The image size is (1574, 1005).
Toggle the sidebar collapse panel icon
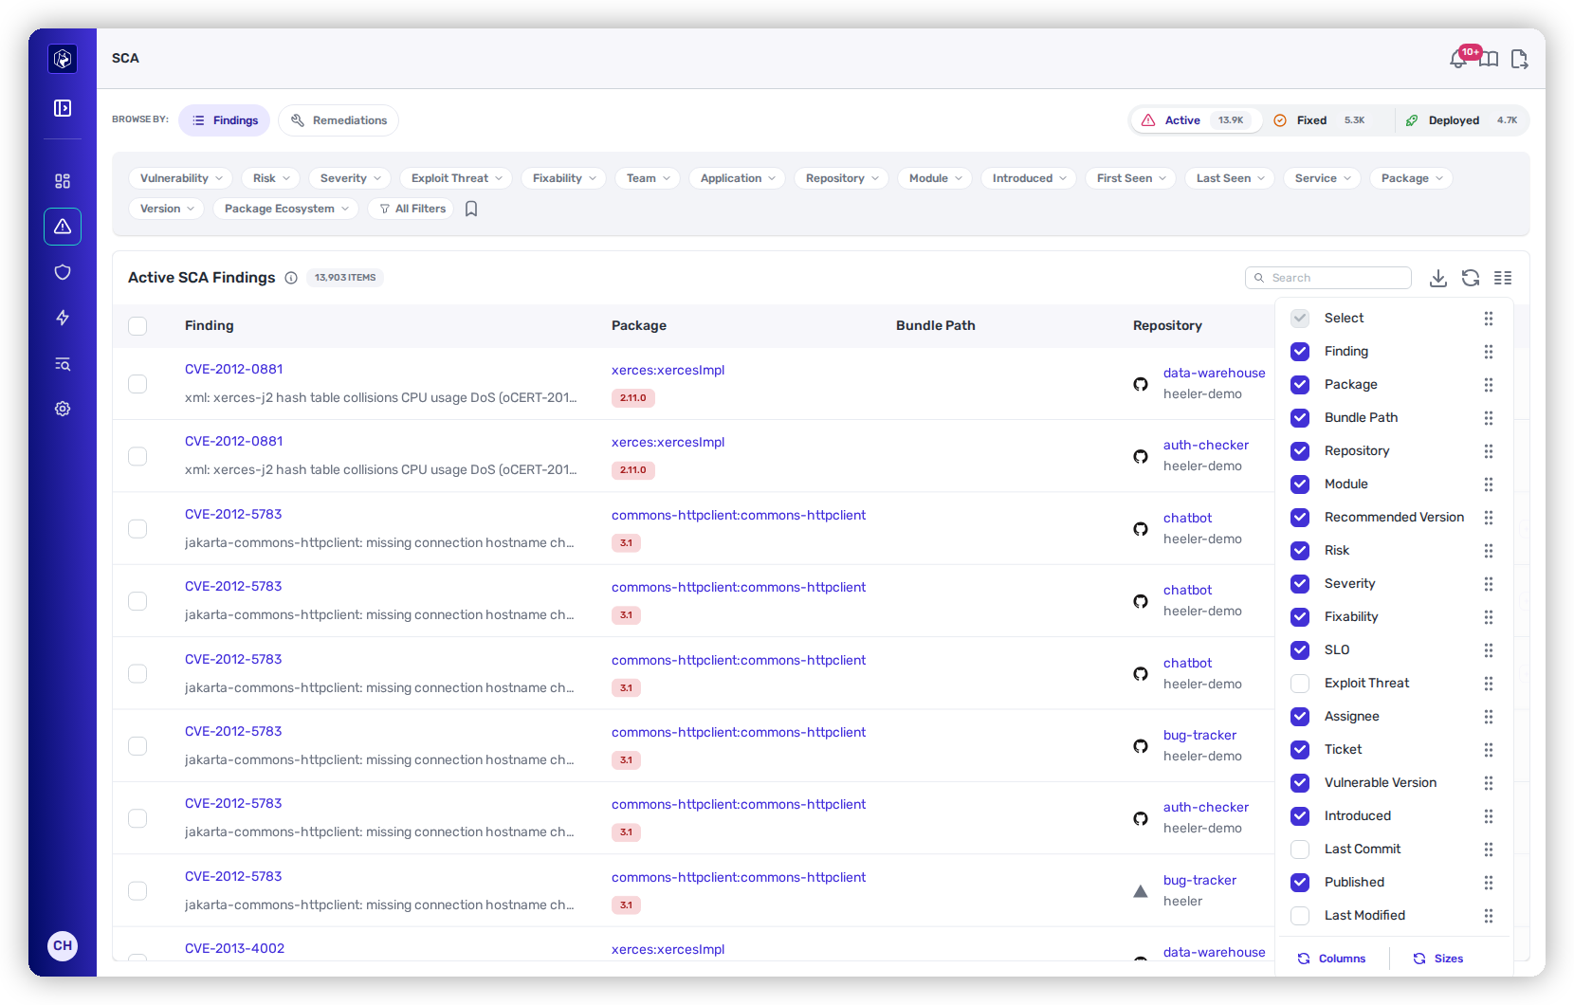(63, 108)
